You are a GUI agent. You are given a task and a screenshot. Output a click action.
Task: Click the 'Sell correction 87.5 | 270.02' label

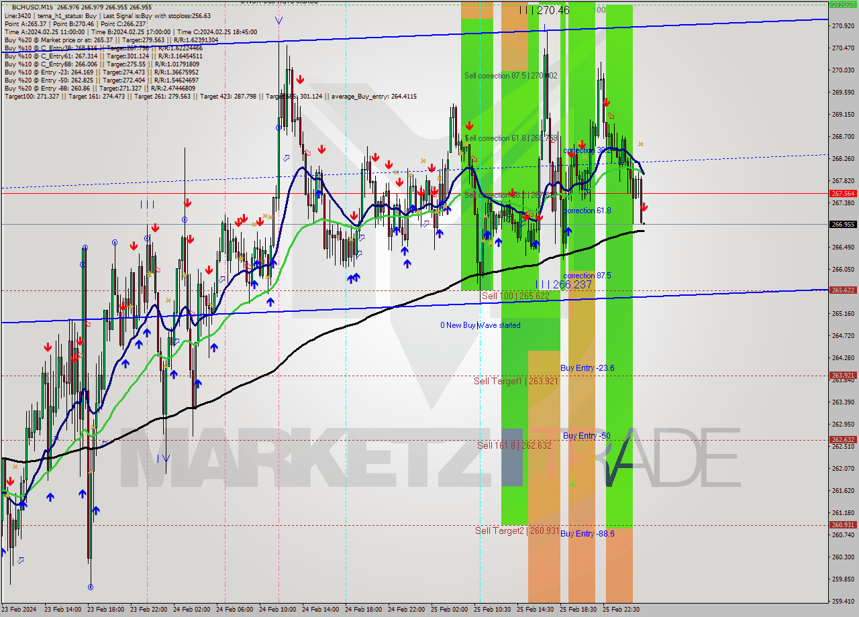(x=511, y=76)
